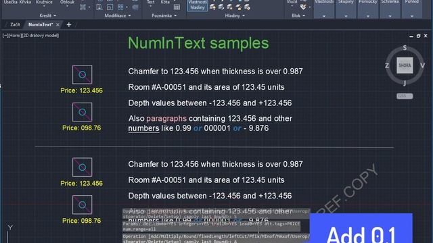Open the GSS coordinate system dropdown
This screenshot has height=243, width=433.
point(405,96)
